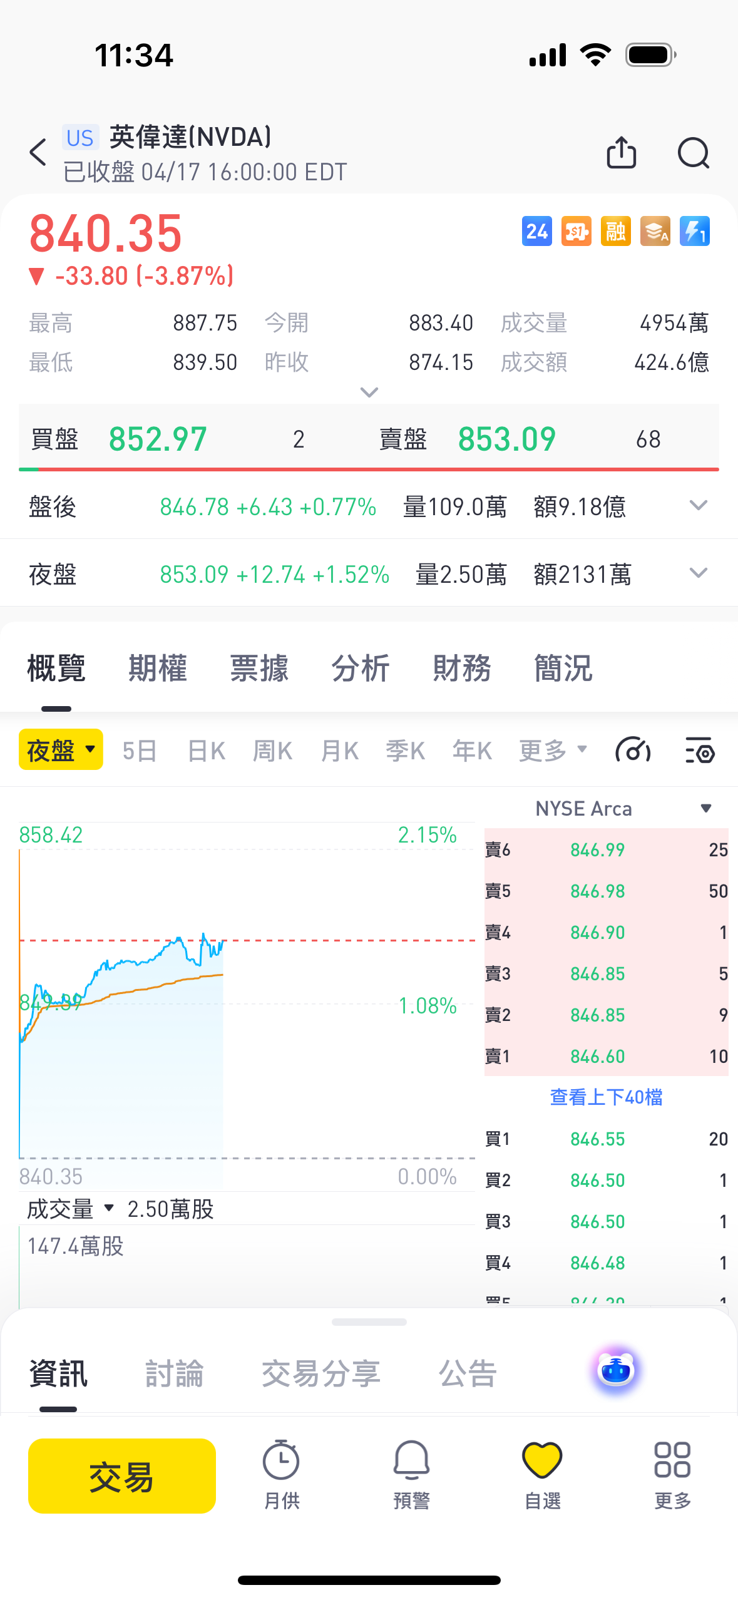This screenshot has height=1600, width=738.
Task: Tap the 賣4 846.90 order row
Action: point(606,932)
